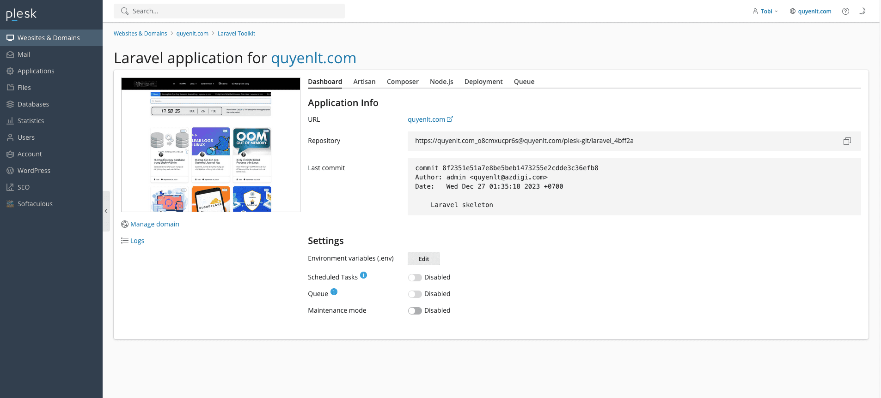This screenshot has height=398, width=881.
Task: Open Softaculous from the sidebar
Action: click(35, 204)
